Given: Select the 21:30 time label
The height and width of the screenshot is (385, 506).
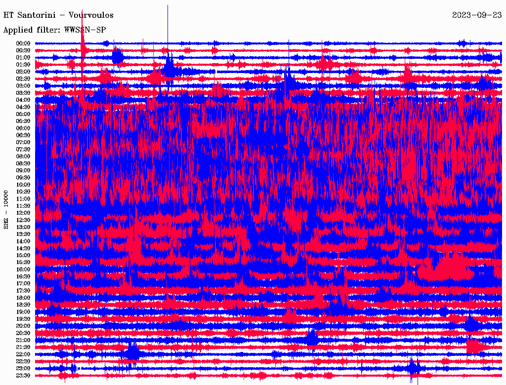Looking at the screenshot, I should click(23, 347).
